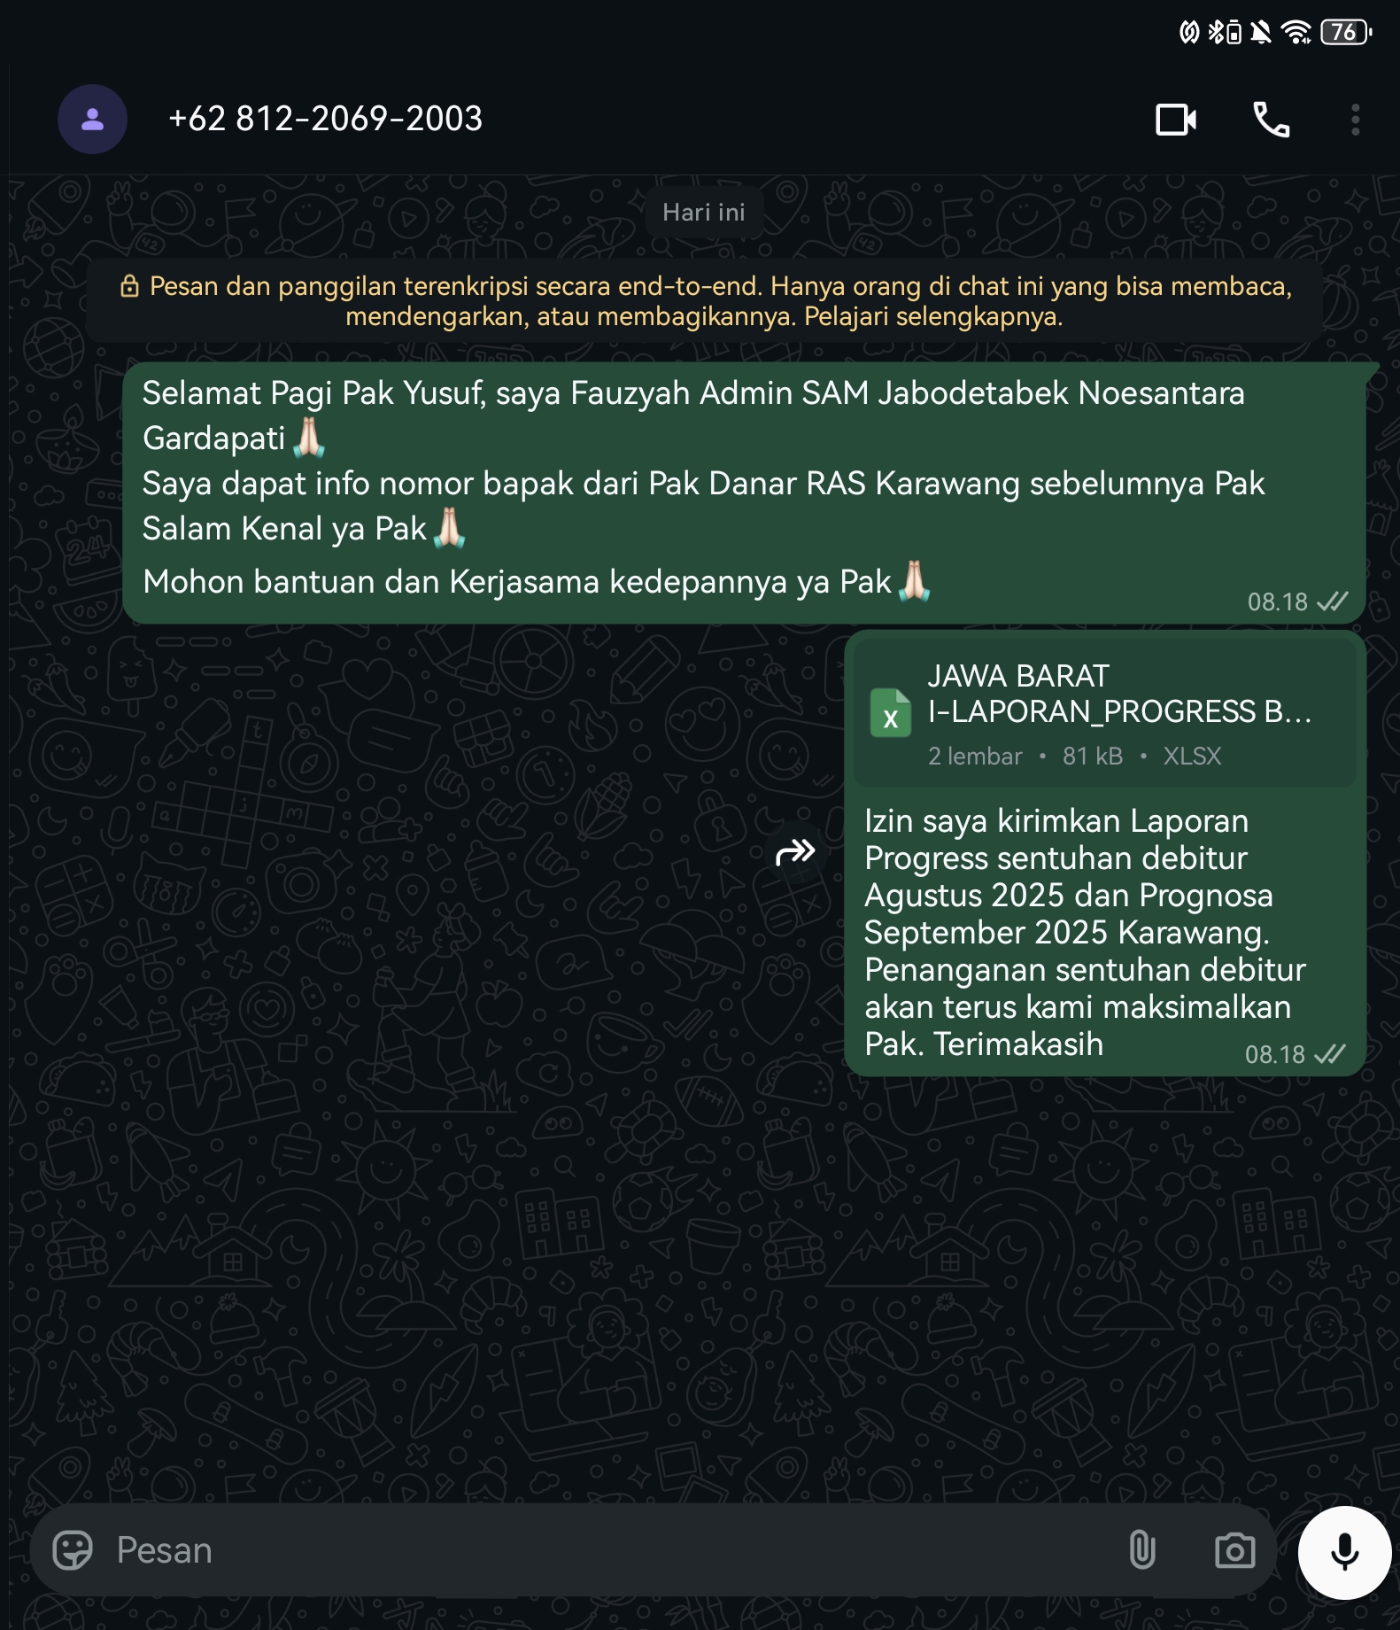Open the emoji sticker picker
The width and height of the screenshot is (1400, 1630).
[73, 1550]
